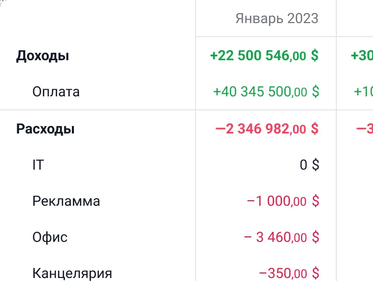373x281 pixels.
Task: Click the cut-off +30 Доходы value in next column
Action: (362, 56)
